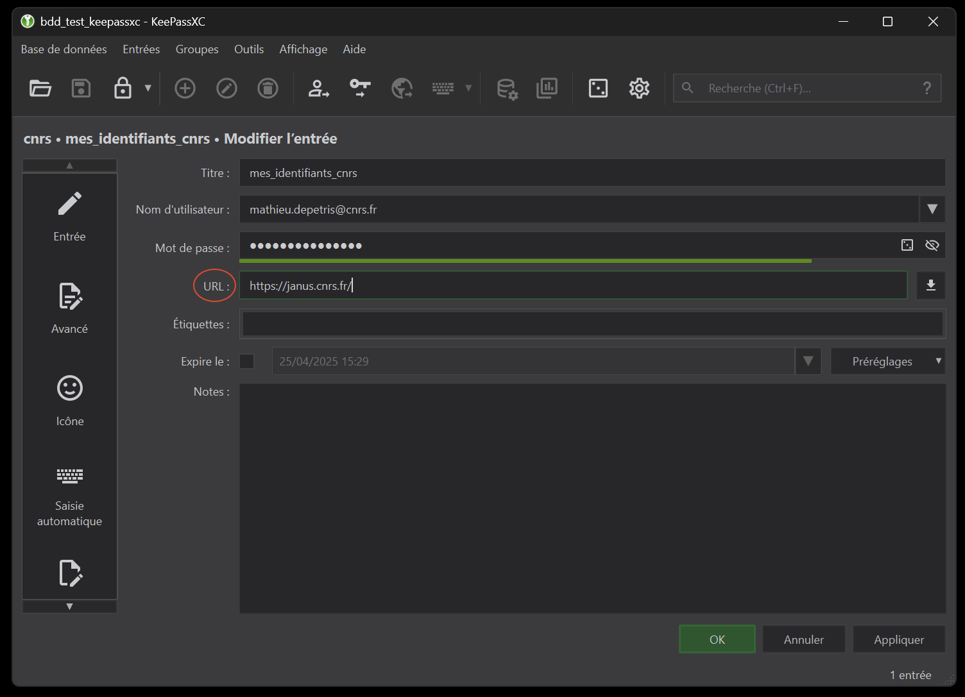Click the edit entry pencil circle icon
Screen dimensions: 965x697
226,88
